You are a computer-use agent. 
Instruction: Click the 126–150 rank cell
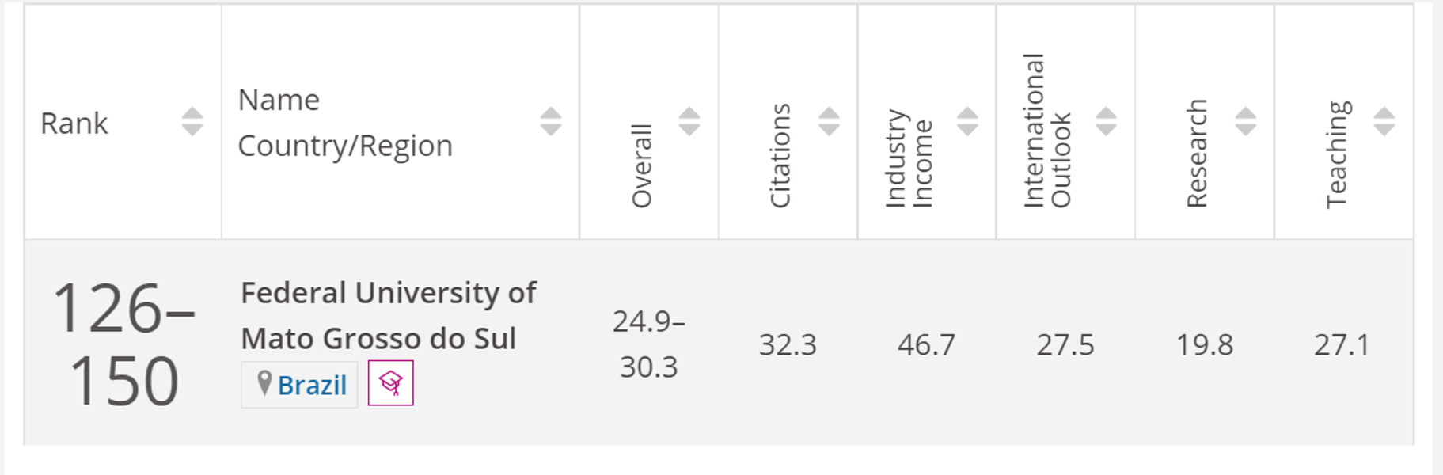pyautogui.click(x=123, y=344)
